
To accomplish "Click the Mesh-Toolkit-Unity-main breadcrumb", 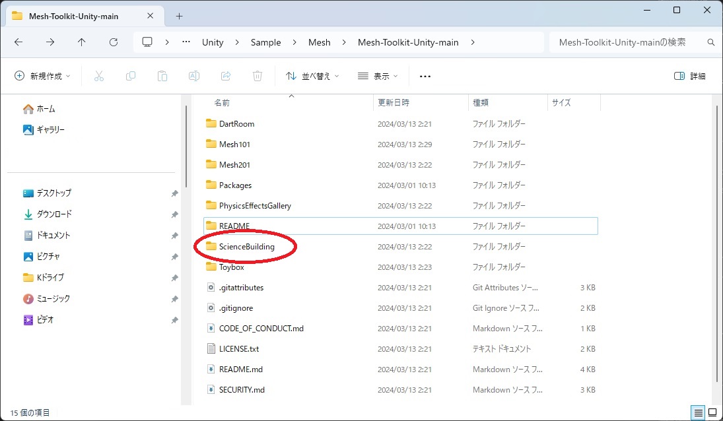I will pos(408,42).
